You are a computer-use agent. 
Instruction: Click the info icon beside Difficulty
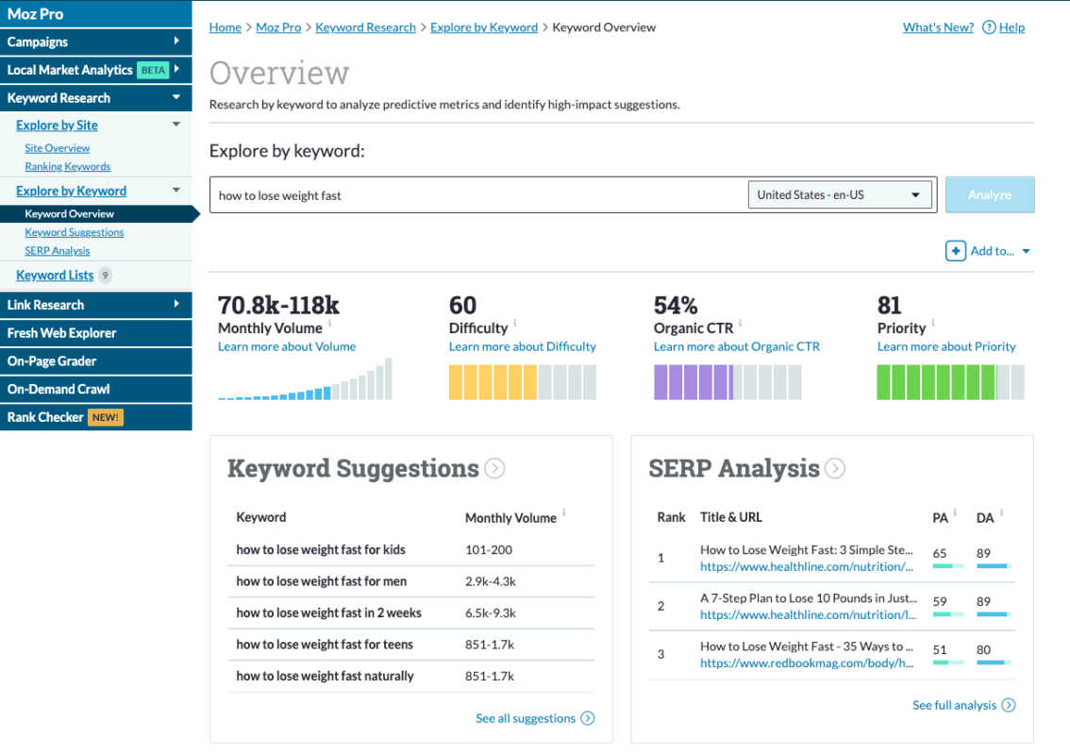(515, 324)
